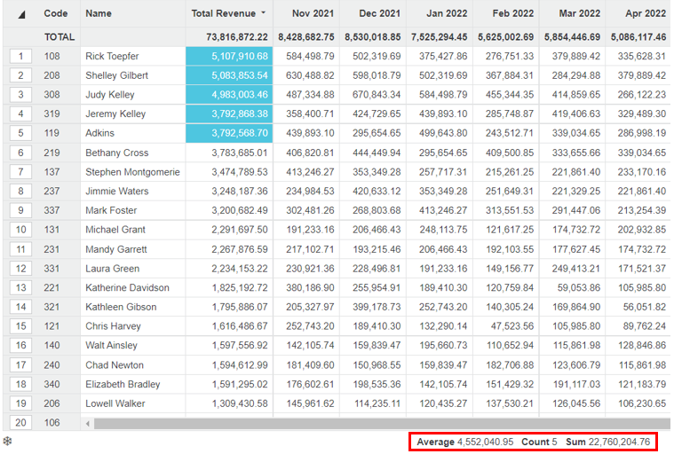This screenshot has height=454, width=674.
Task: Sort by the Name column header
Action: pyautogui.click(x=99, y=13)
